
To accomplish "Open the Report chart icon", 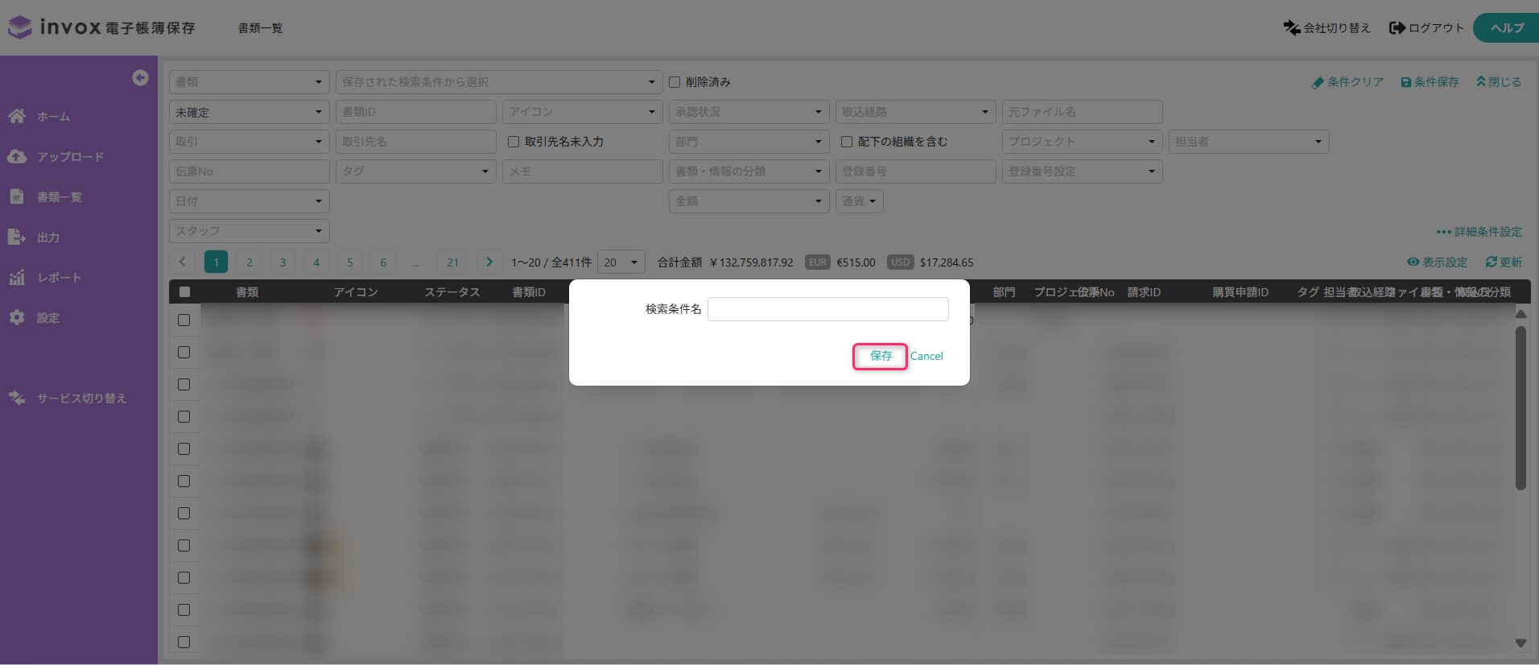I will click(x=17, y=278).
